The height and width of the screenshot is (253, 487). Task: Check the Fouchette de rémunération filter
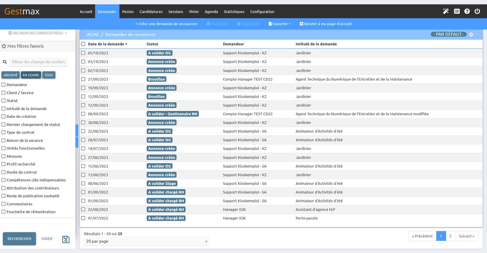[3, 212]
